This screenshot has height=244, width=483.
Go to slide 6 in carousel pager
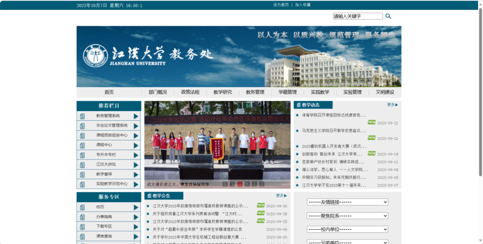pos(262,184)
